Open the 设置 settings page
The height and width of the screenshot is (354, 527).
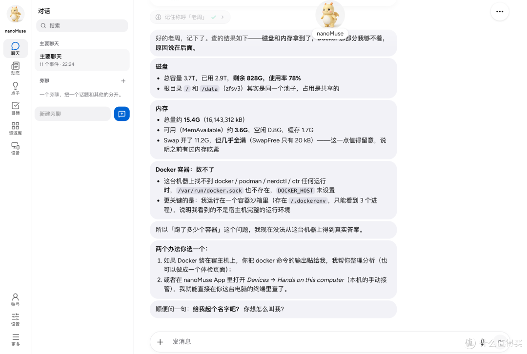[x=16, y=319]
